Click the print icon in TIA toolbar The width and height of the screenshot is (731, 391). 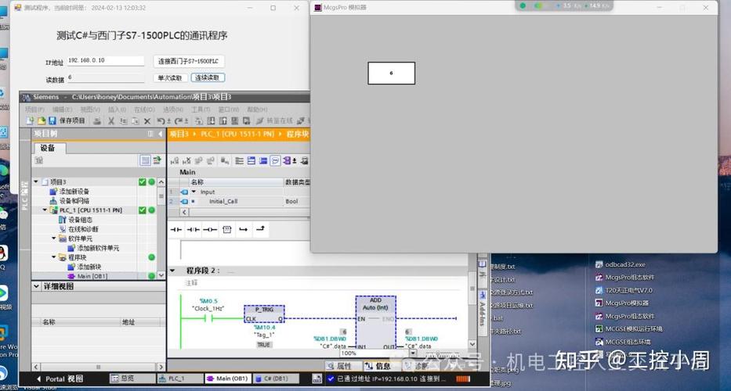click(x=97, y=121)
